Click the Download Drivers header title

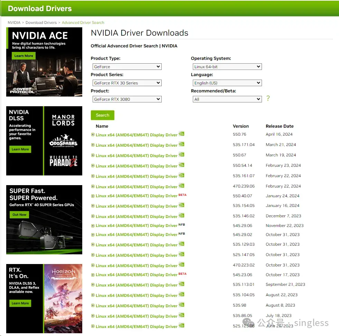point(40,8)
